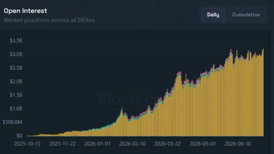This screenshot has width=274, height=154.
Task: Switch to the Cumulative view tab
Action: pyautogui.click(x=246, y=15)
